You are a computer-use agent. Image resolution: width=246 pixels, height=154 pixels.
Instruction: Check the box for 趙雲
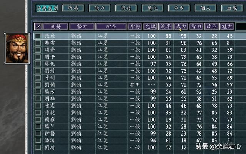coord(38,43)
